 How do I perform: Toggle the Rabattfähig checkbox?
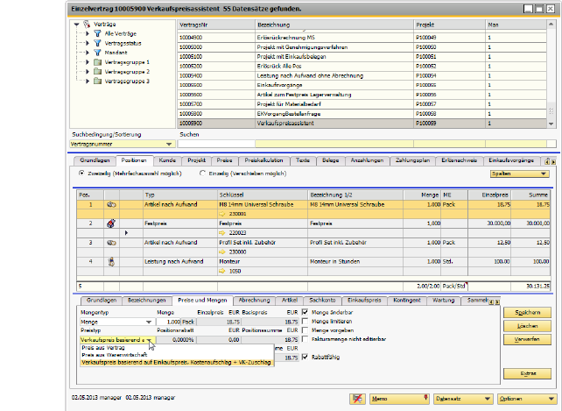(x=306, y=357)
